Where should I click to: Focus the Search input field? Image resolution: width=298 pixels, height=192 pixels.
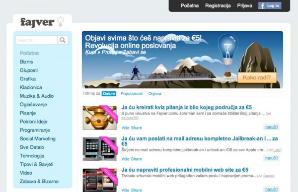coord(37,40)
